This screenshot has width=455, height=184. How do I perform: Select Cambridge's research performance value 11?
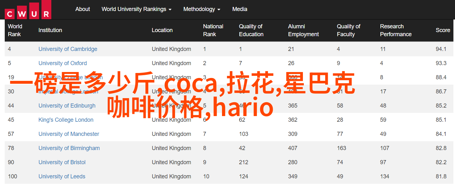pyautogui.click(x=383, y=49)
